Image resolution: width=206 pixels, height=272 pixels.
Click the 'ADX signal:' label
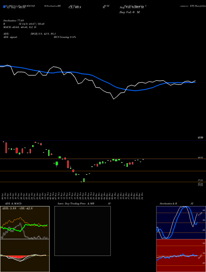click(x=10, y=37)
